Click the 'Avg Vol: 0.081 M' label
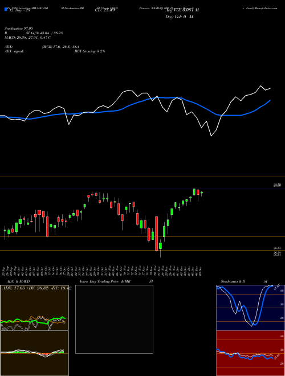Viewport: 285px width, 376px height. point(182,10)
